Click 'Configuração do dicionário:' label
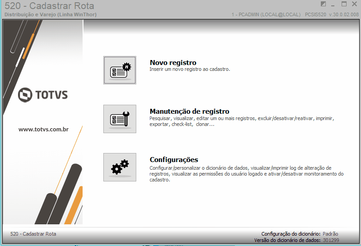The width and height of the screenshot is (361, 246). pos(291,234)
